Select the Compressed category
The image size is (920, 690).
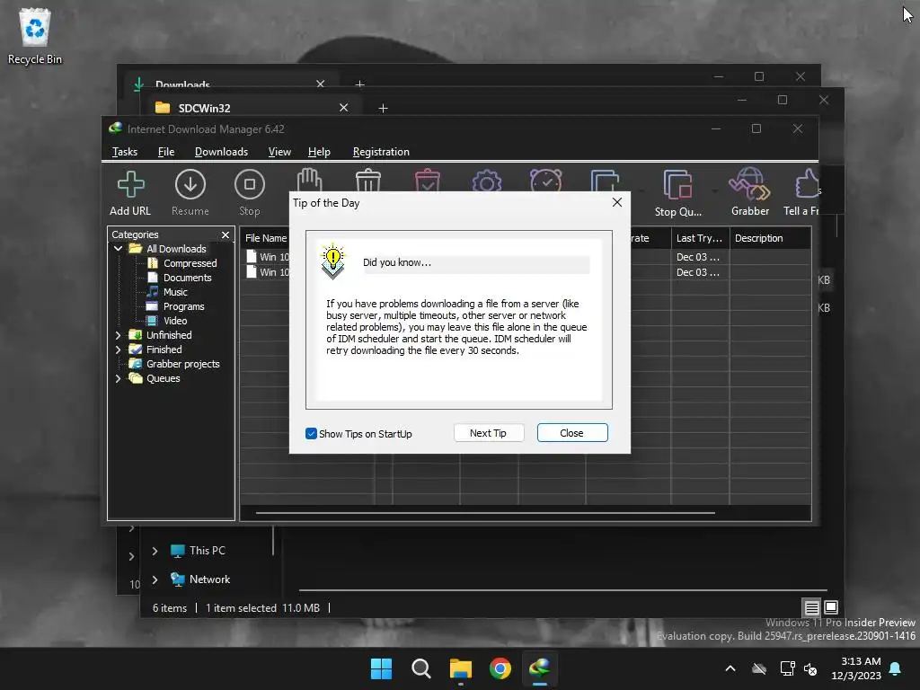(x=181, y=263)
